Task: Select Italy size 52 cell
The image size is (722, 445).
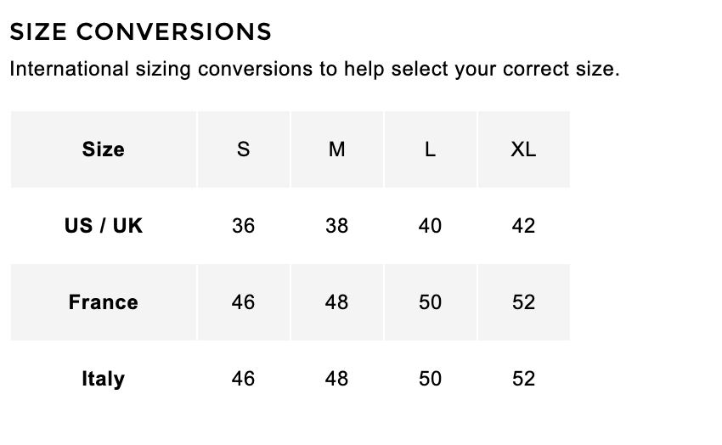Action: click(x=523, y=379)
